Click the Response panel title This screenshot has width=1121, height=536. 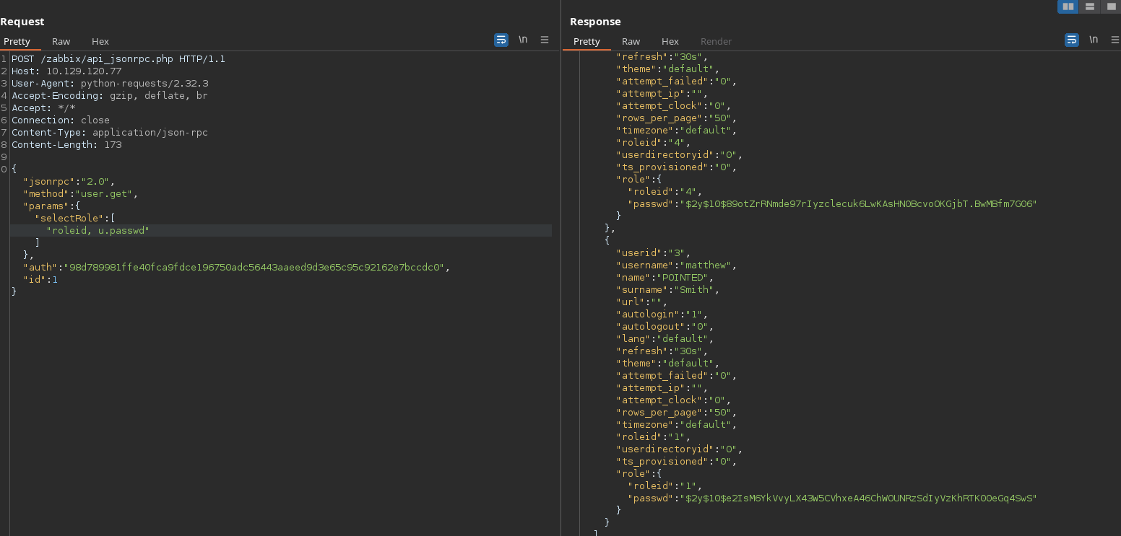(x=595, y=22)
